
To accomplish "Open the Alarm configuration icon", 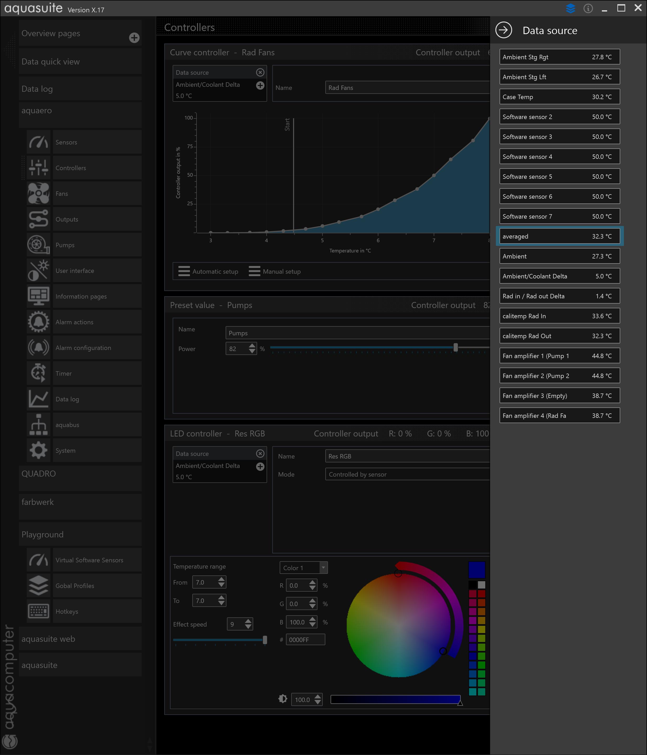I will (38, 348).
